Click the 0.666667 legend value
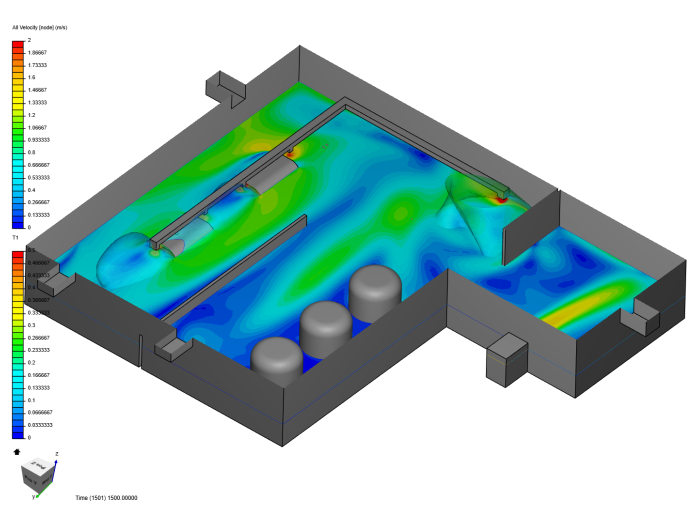Screen dimensions: 698x523 pyautogui.click(x=39, y=165)
